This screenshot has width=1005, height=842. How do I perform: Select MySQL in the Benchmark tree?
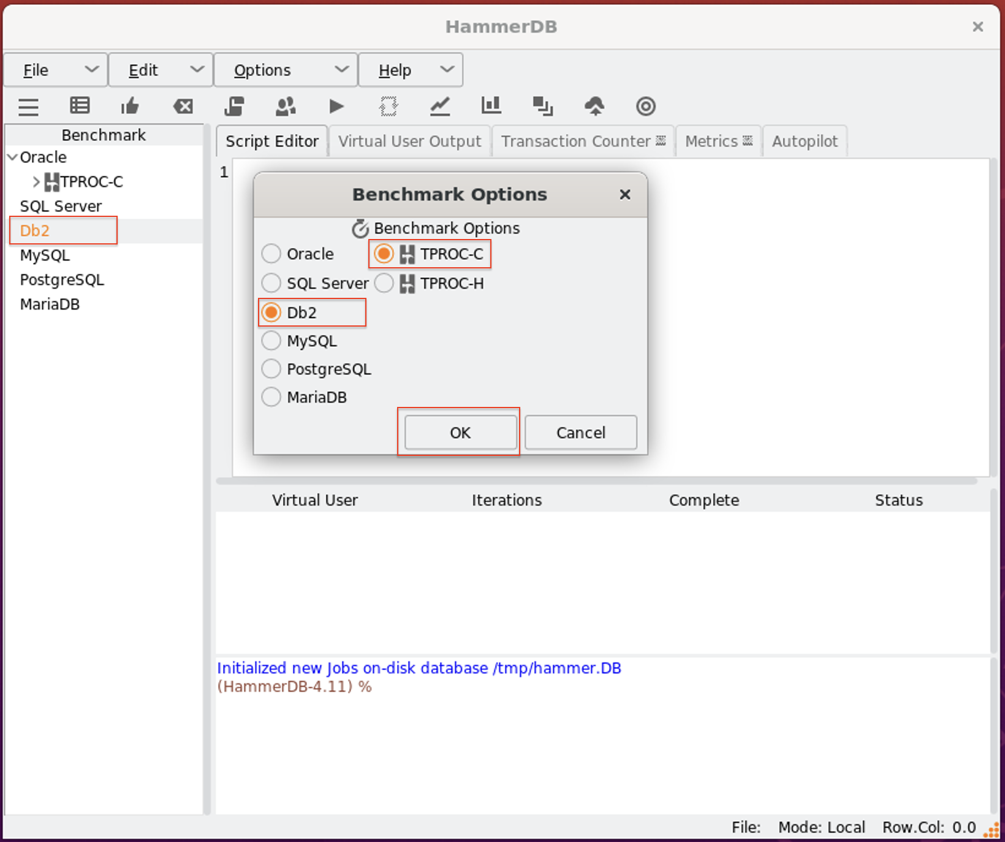point(45,256)
